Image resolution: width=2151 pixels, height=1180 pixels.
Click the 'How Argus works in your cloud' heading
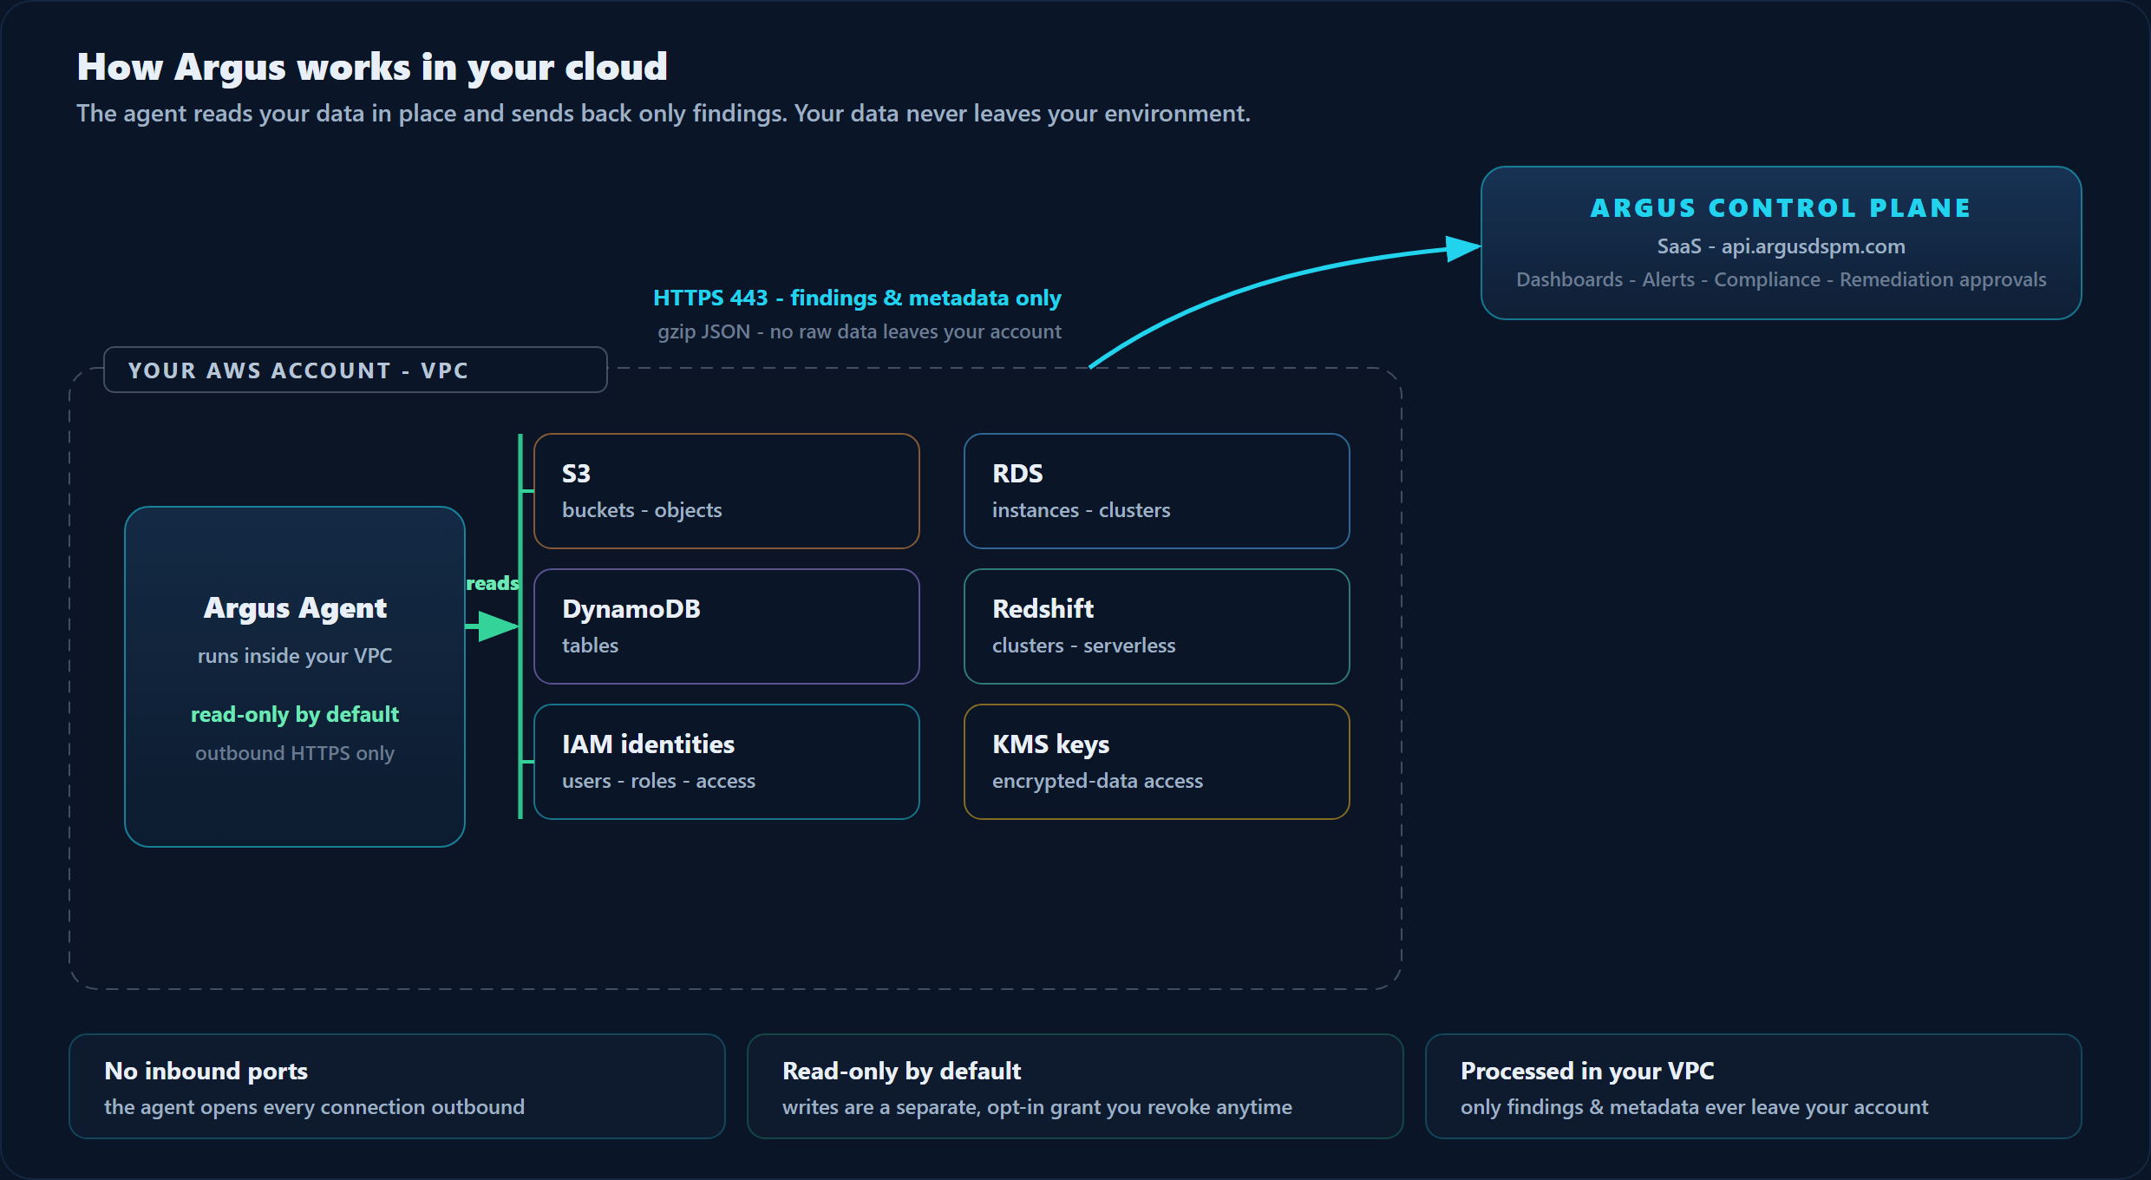pyautogui.click(x=372, y=67)
